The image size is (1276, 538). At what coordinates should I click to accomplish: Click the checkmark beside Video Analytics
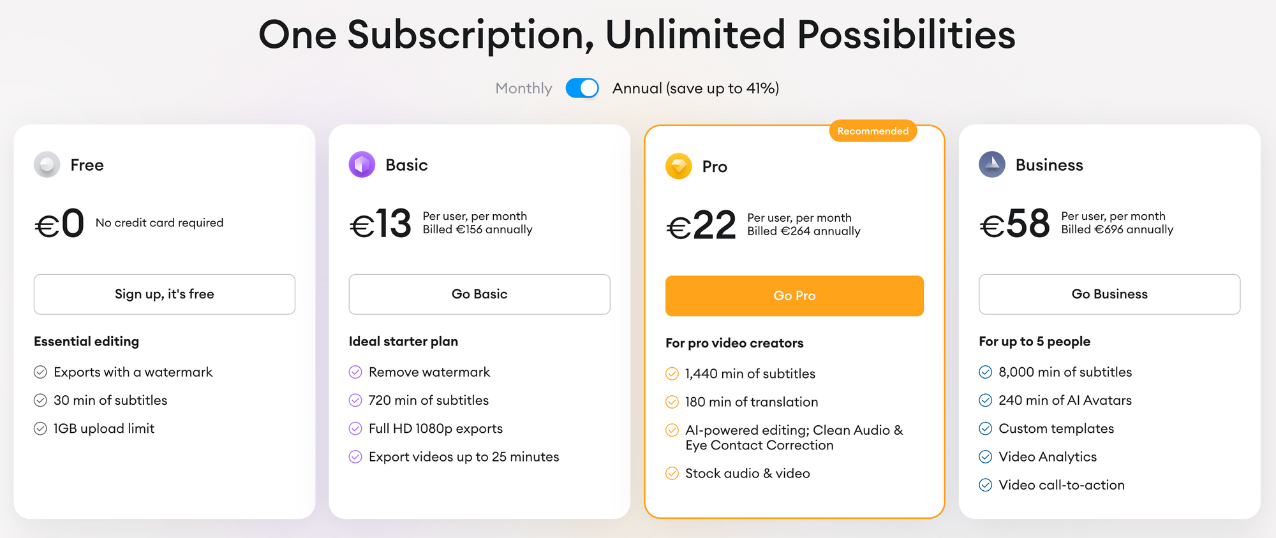pyautogui.click(x=986, y=457)
